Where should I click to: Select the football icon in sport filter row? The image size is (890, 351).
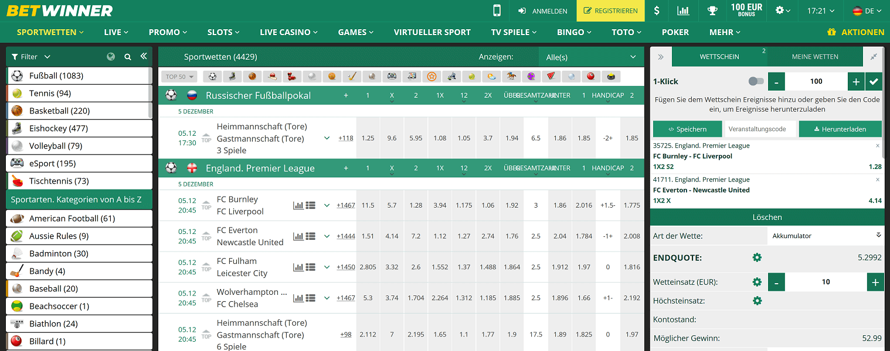(x=213, y=77)
